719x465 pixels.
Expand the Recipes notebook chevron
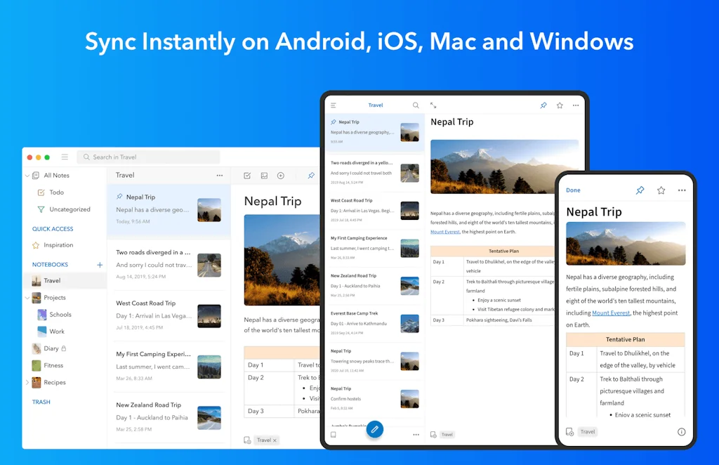27,383
